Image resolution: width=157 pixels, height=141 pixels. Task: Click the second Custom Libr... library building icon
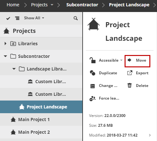(x=30, y=94)
